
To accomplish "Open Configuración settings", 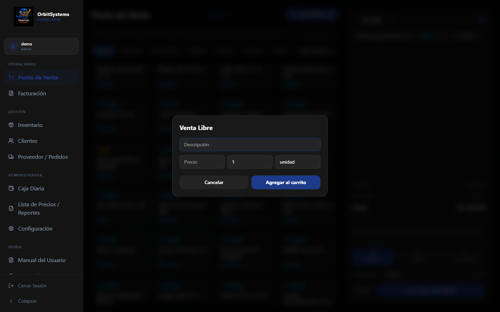I will click(x=41, y=229).
